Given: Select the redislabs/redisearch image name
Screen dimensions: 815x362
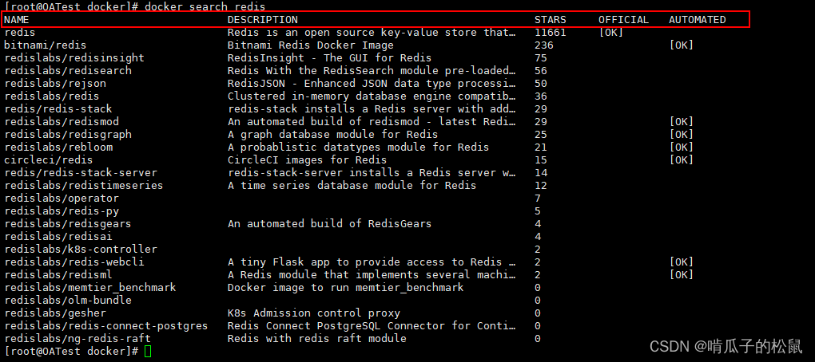Looking at the screenshot, I should point(68,70).
